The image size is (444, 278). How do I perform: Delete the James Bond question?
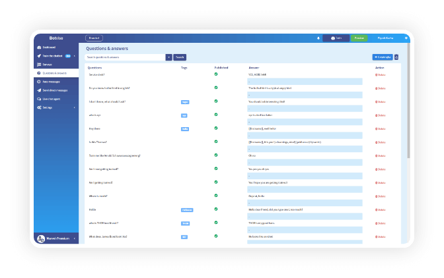point(381,237)
